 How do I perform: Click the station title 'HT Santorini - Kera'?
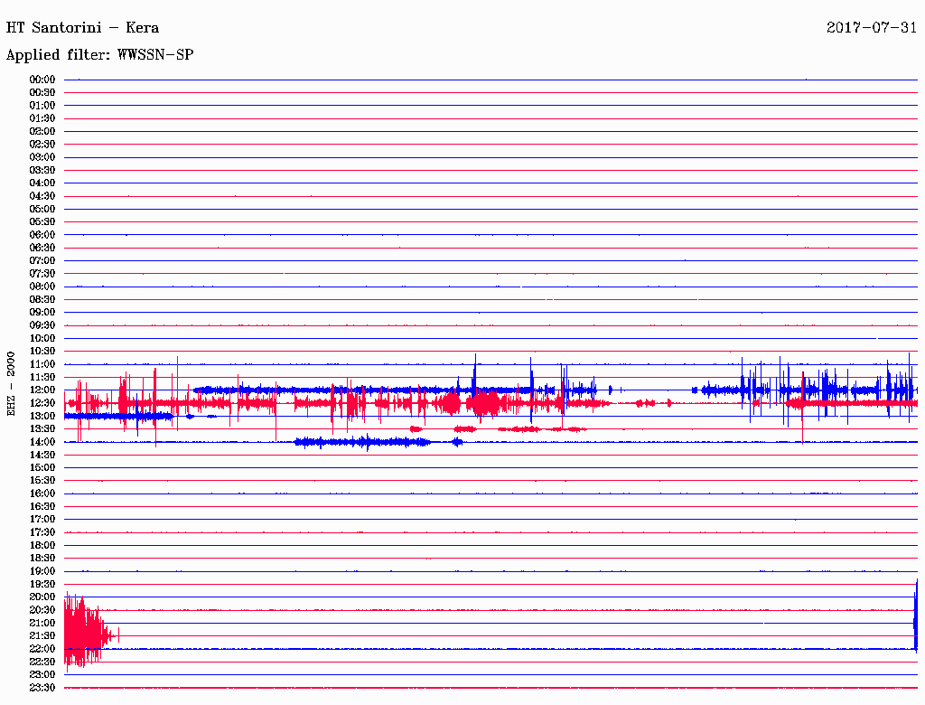pyautogui.click(x=82, y=28)
